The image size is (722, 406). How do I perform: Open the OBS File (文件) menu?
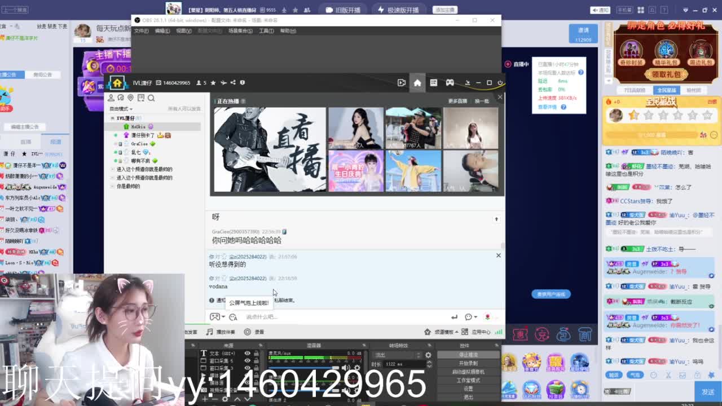click(x=141, y=30)
